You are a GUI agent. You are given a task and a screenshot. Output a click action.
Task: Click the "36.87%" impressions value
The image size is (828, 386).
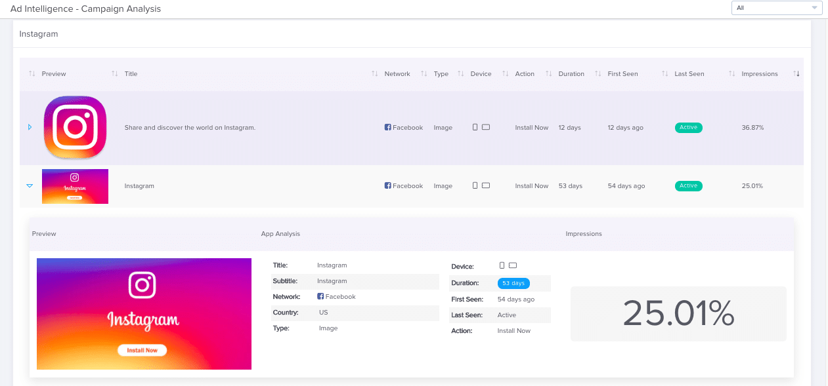coord(752,128)
